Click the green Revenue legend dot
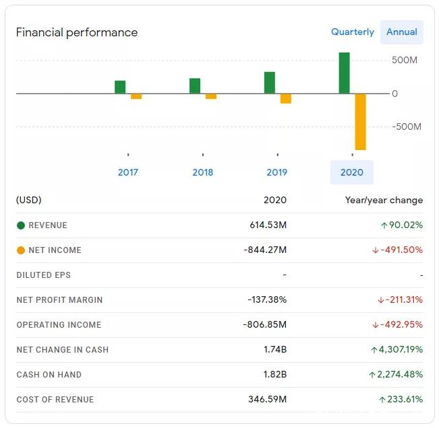439x428 pixels. pyautogui.click(x=21, y=225)
